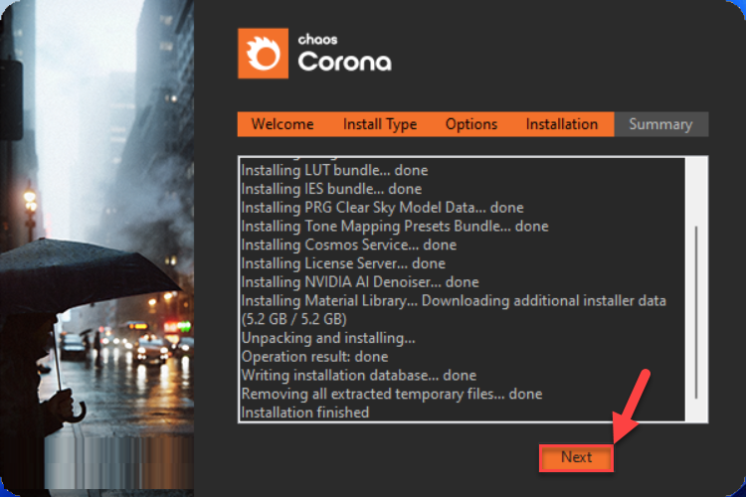The width and height of the screenshot is (746, 497).
Task: Open the Summary tab
Action: coord(660,124)
